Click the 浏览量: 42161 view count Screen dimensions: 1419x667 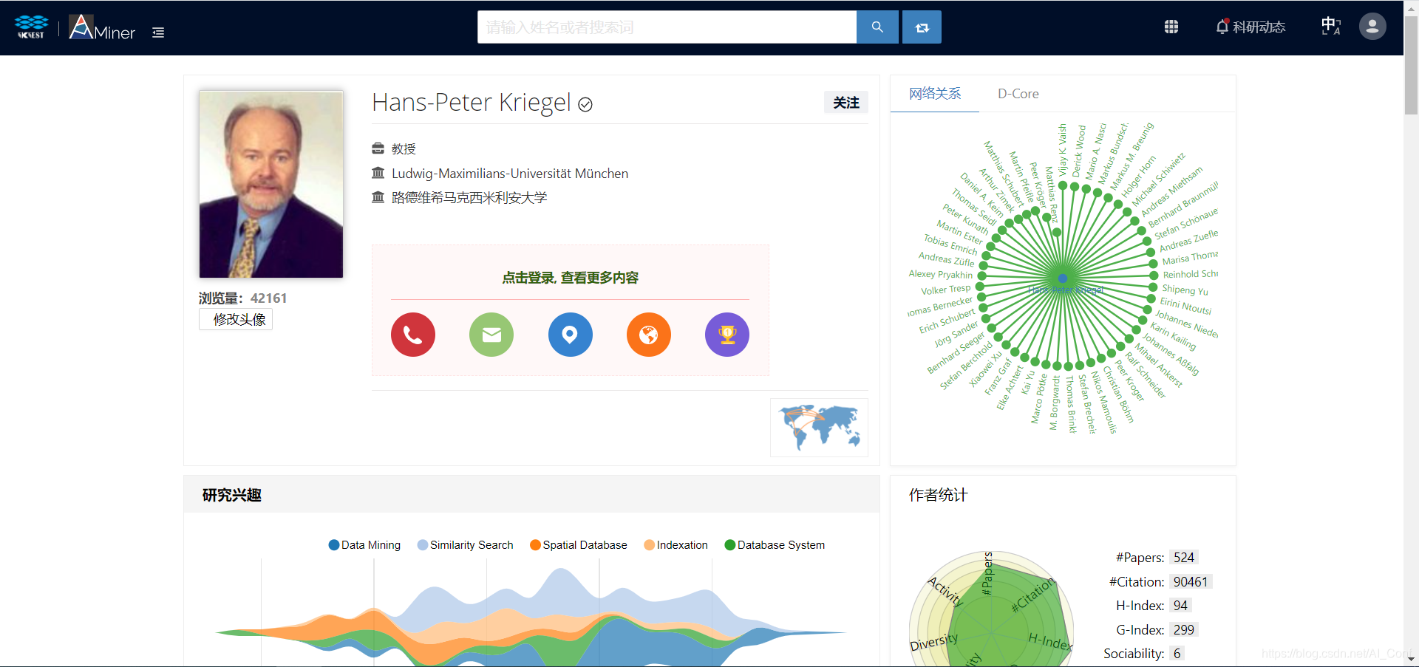click(x=242, y=298)
